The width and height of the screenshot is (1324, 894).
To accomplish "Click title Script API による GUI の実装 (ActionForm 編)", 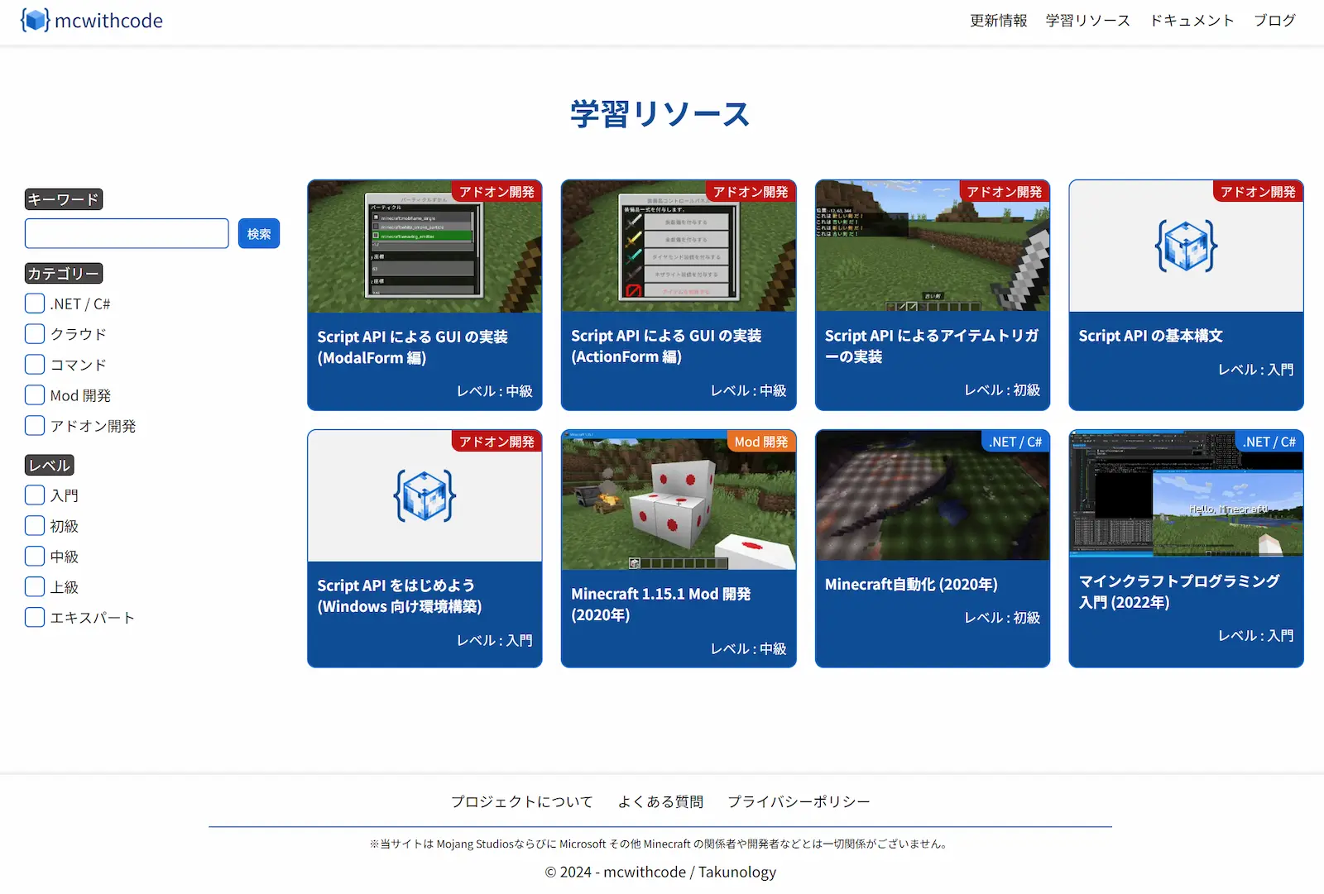I will [x=666, y=347].
